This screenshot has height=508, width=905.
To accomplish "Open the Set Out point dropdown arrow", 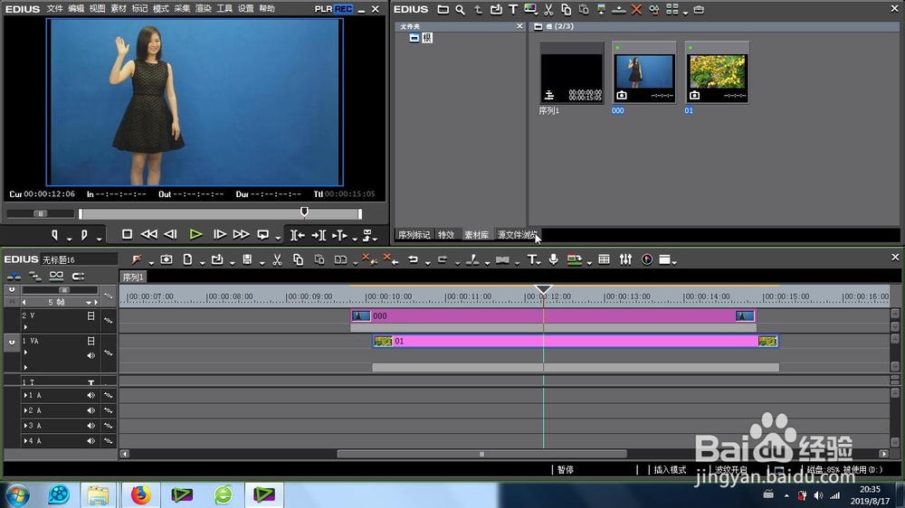I will pos(99,238).
